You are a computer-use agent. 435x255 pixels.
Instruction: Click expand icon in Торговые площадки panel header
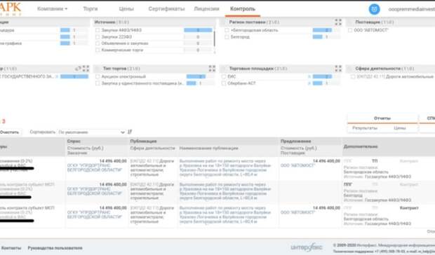[x=338, y=69]
